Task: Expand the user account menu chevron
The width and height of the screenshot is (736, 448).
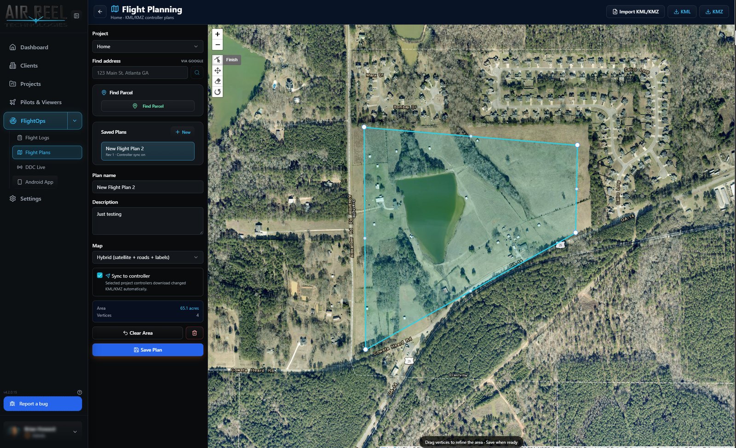Action: tap(75, 431)
